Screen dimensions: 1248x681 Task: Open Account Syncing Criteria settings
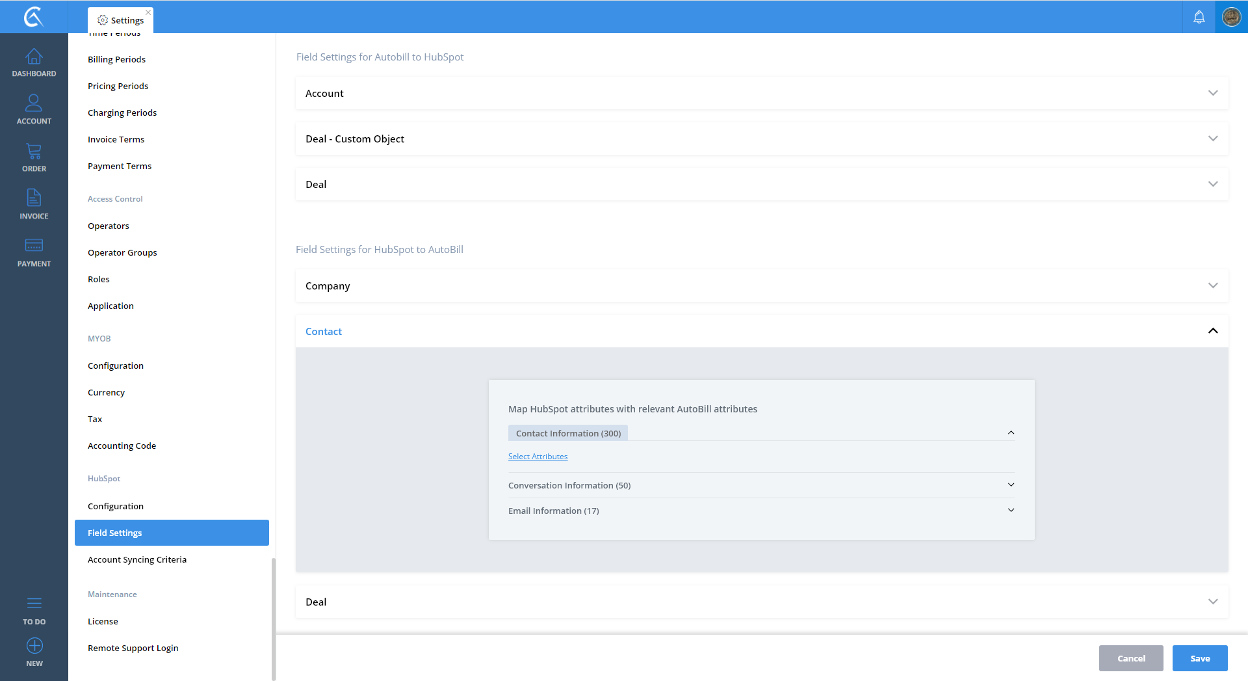pyautogui.click(x=137, y=559)
